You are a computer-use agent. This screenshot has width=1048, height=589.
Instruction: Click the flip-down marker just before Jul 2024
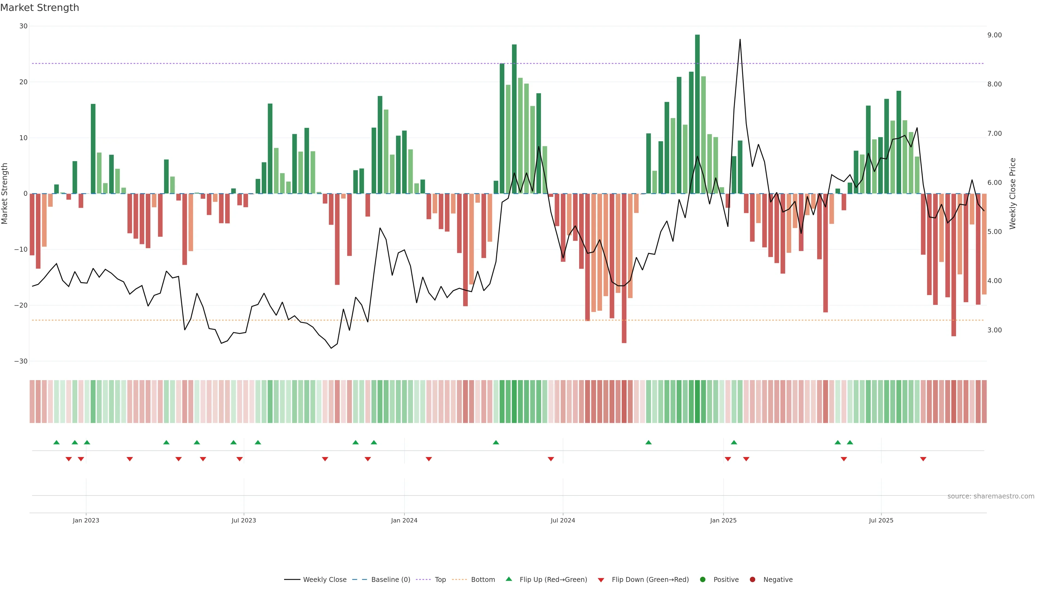pos(551,459)
